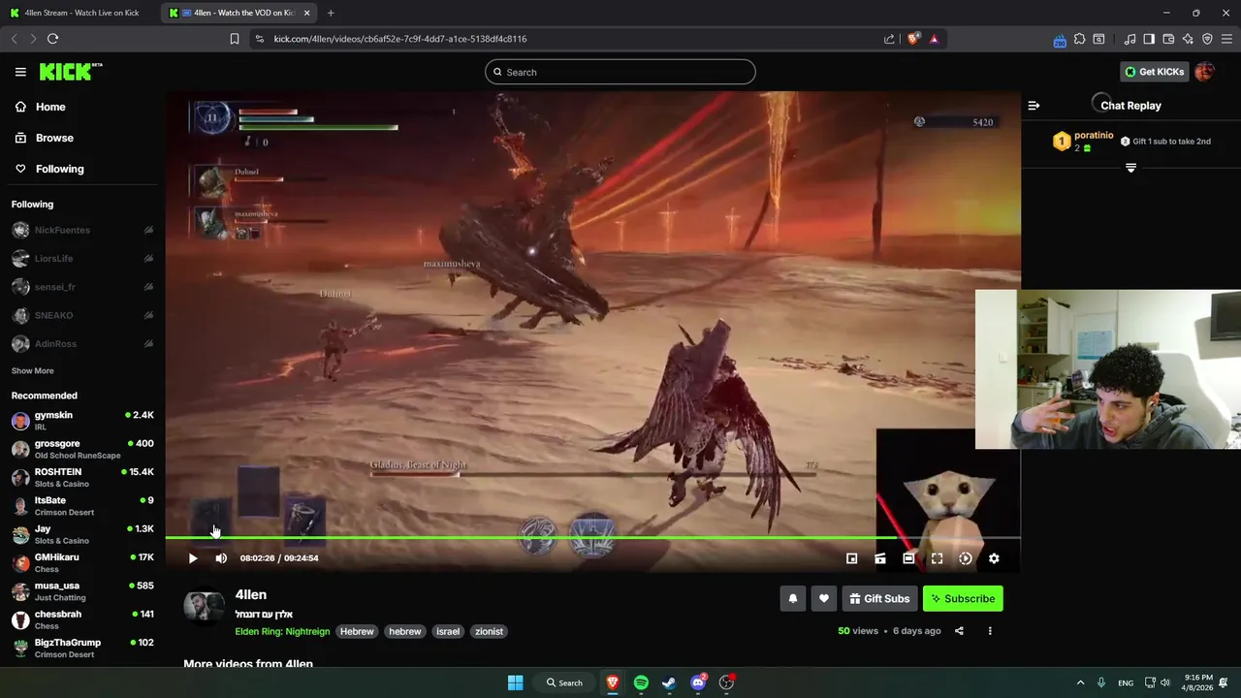Open ROSHTEIN recommended channel
The image size is (1241, 698).
pyautogui.click(x=82, y=477)
